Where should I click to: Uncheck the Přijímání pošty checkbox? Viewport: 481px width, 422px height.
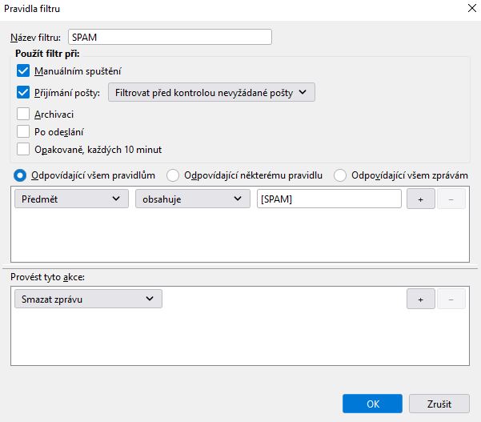pyautogui.click(x=22, y=92)
